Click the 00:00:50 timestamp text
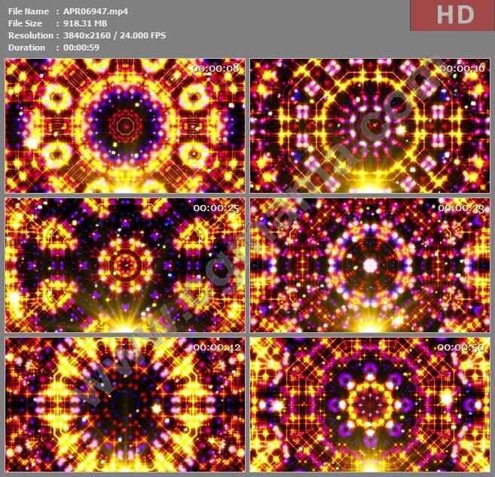 tap(463, 347)
